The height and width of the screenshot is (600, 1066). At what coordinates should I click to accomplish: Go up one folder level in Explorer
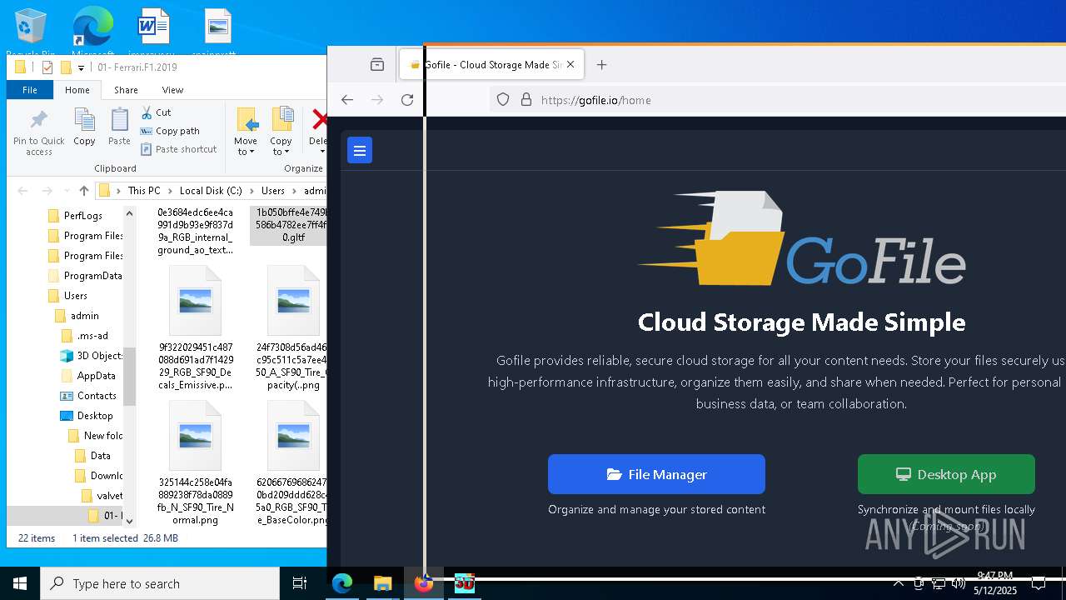[84, 191]
